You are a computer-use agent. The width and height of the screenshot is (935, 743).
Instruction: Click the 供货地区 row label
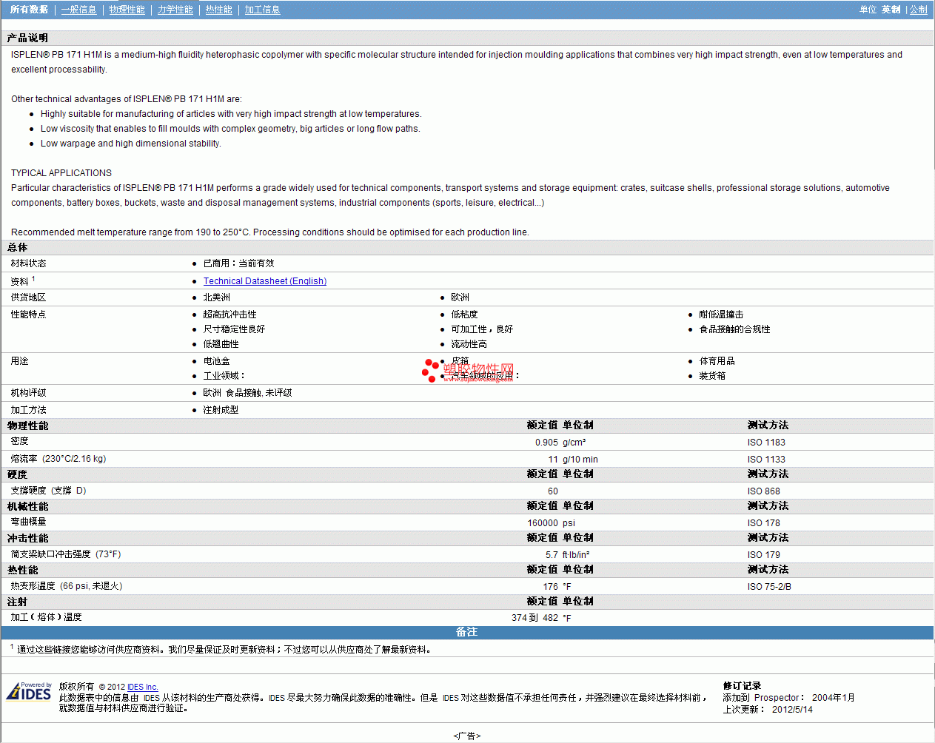28,297
